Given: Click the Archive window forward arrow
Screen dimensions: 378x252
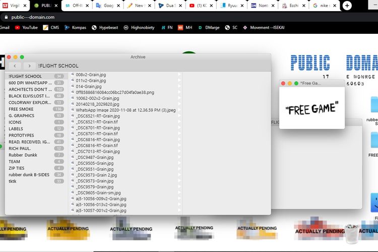Looking at the screenshot, I should click(x=30, y=66).
